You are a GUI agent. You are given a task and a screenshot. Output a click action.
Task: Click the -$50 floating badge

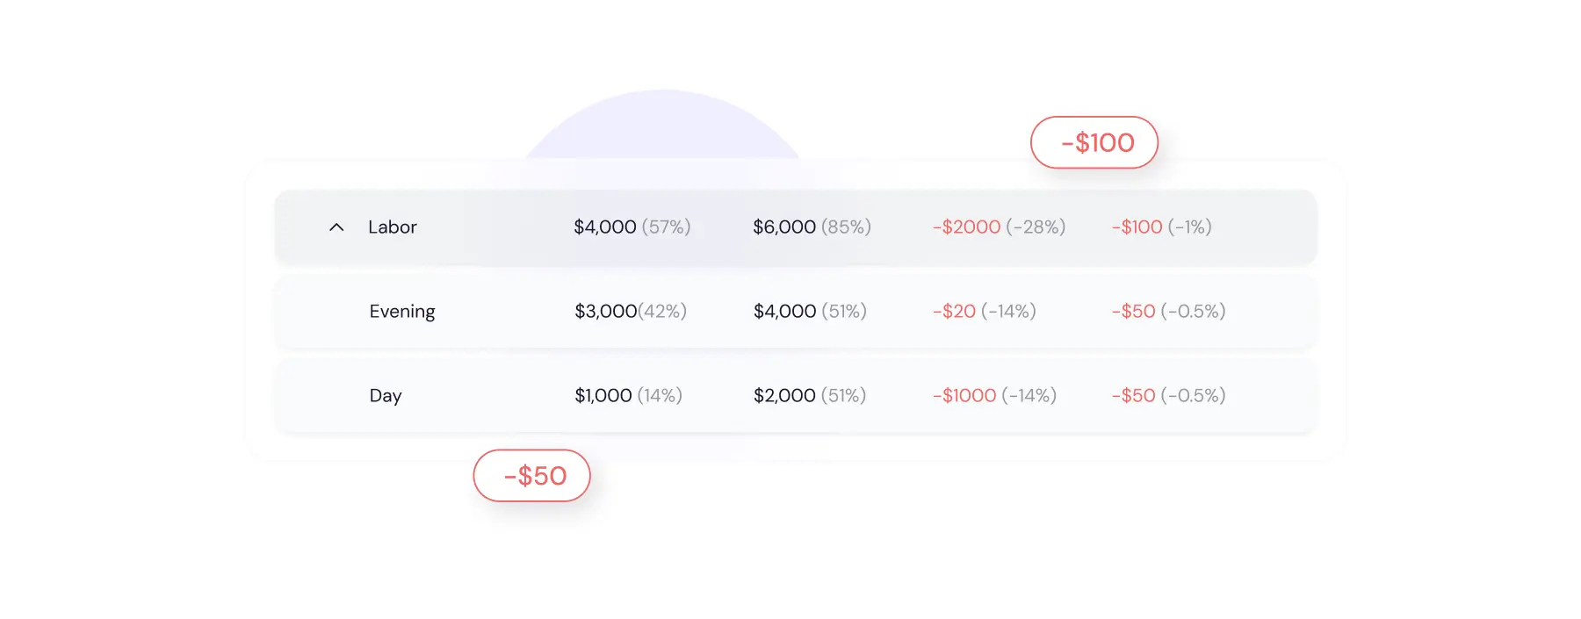pyautogui.click(x=532, y=476)
